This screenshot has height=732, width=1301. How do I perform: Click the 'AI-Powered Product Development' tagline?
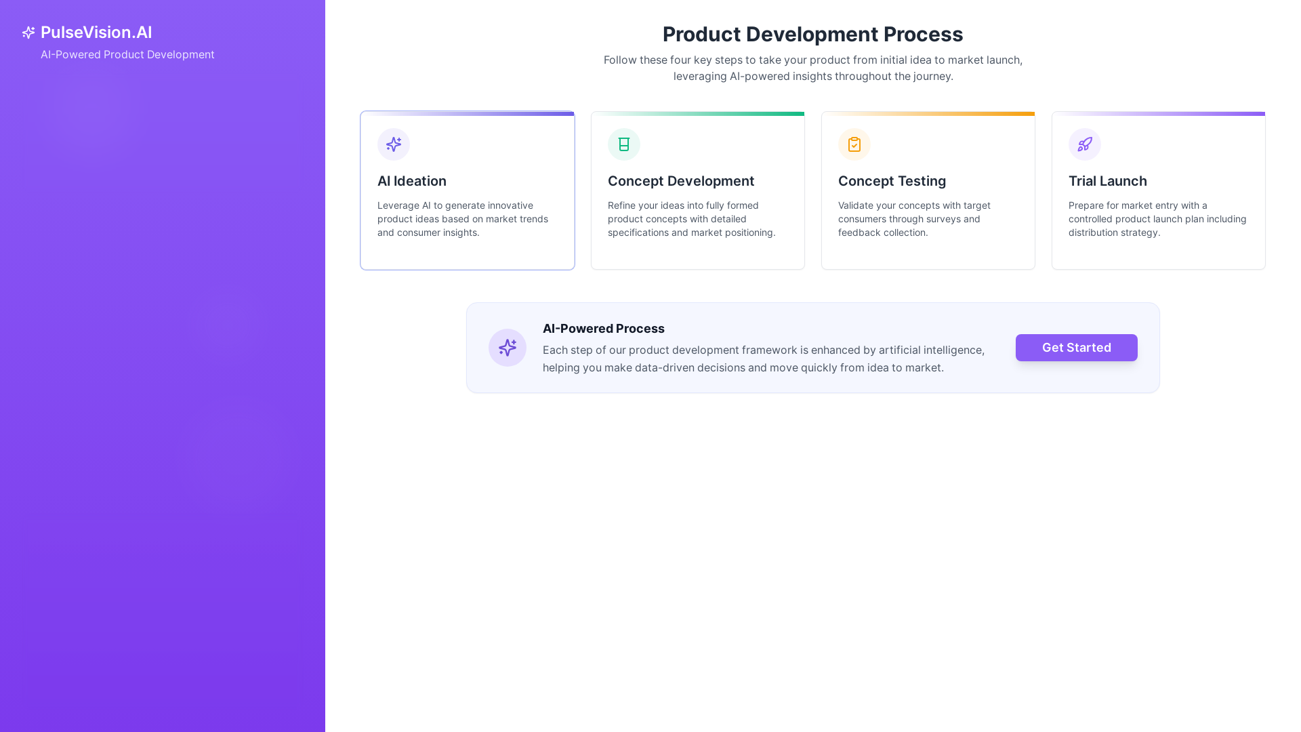[127, 55]
